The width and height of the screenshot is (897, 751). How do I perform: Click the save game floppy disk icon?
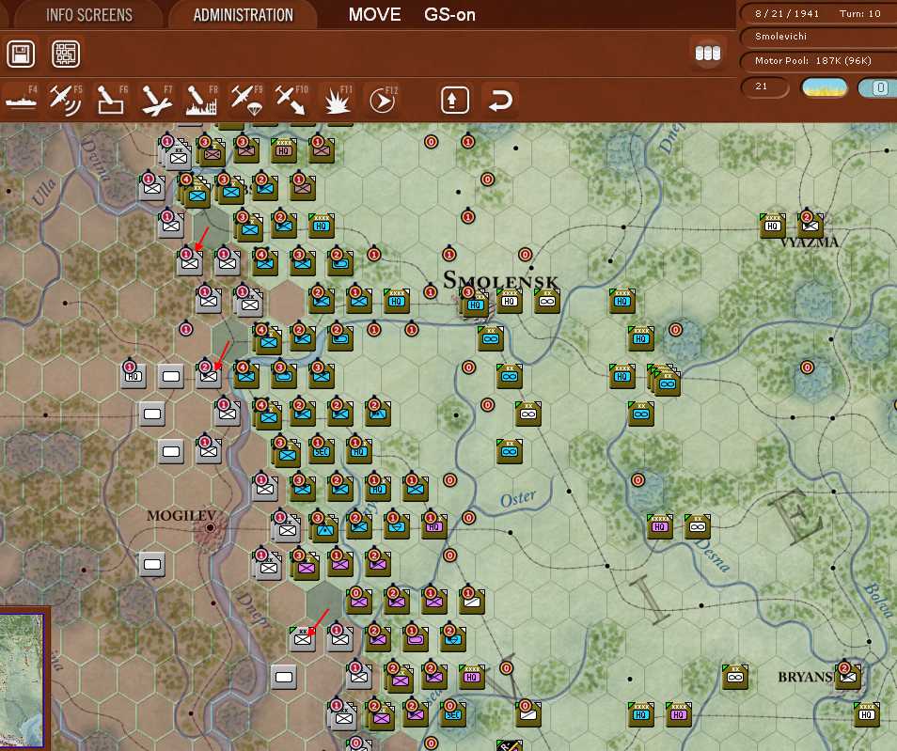click(x=21, y=55)
